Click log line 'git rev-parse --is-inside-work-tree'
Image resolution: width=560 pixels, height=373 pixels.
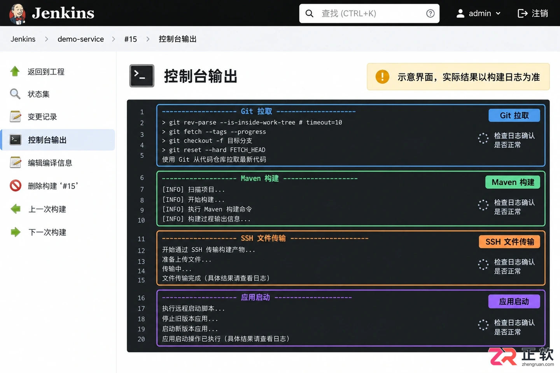(252, 122)
